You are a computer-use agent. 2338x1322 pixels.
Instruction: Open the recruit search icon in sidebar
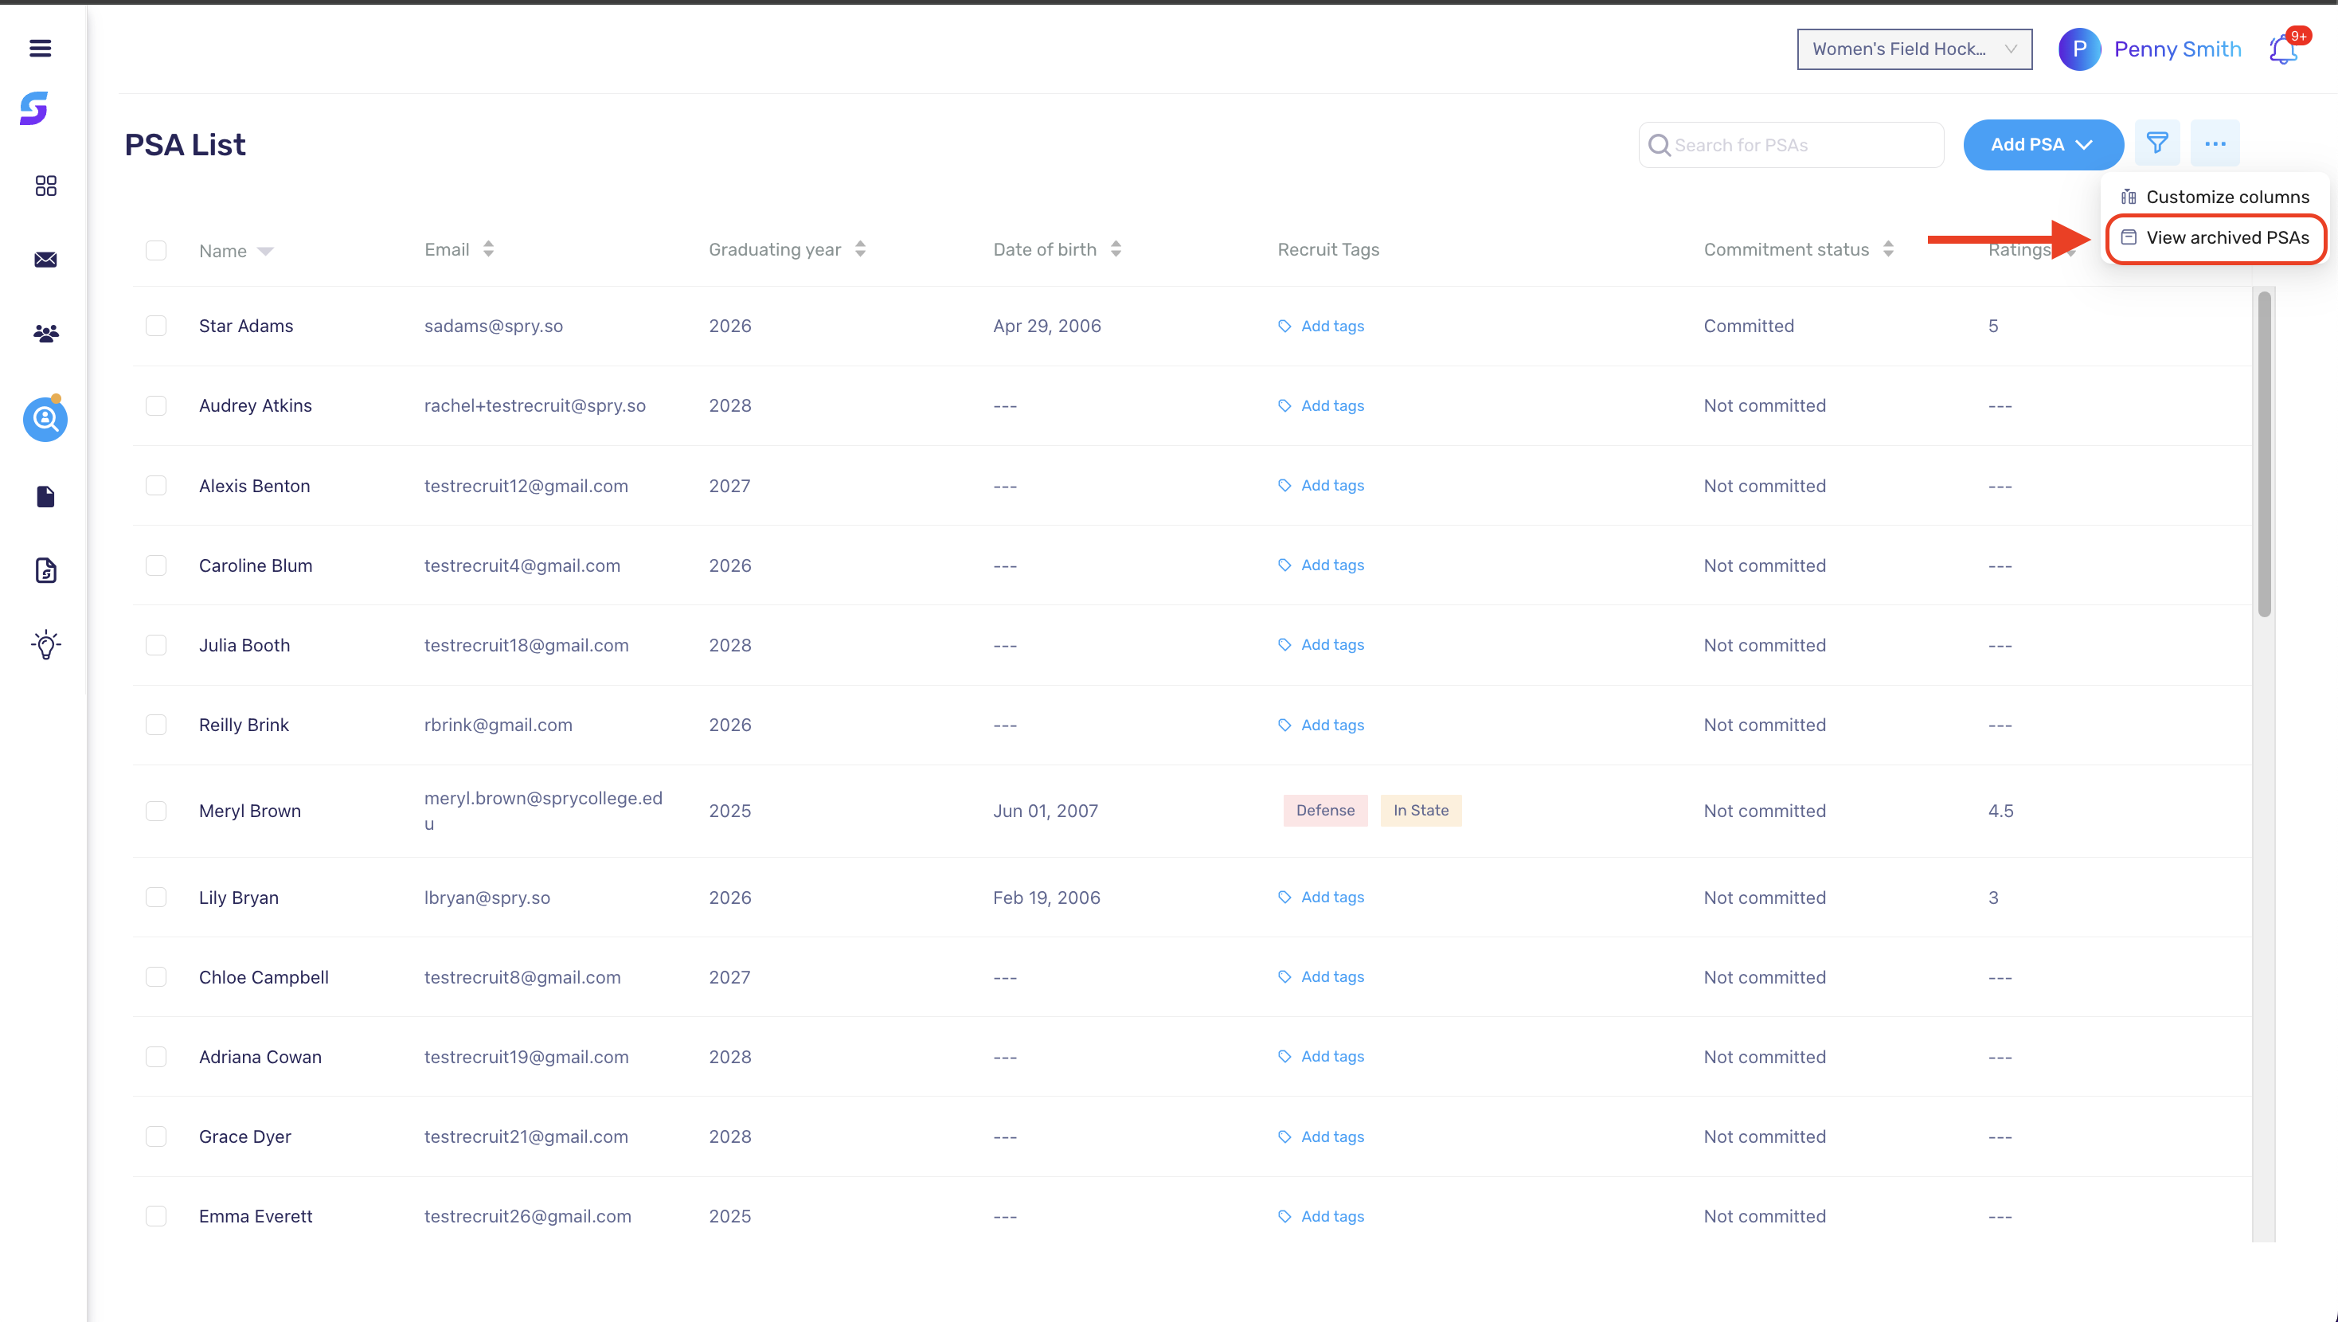[45, 419]
